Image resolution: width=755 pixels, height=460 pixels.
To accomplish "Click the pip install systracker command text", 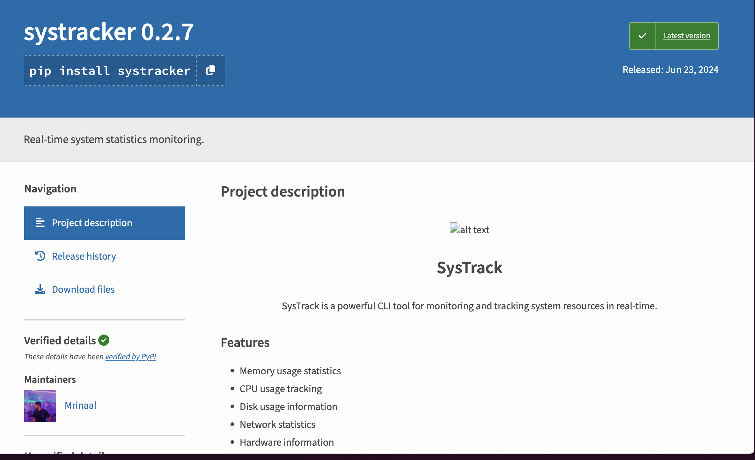I will (110, 70).
